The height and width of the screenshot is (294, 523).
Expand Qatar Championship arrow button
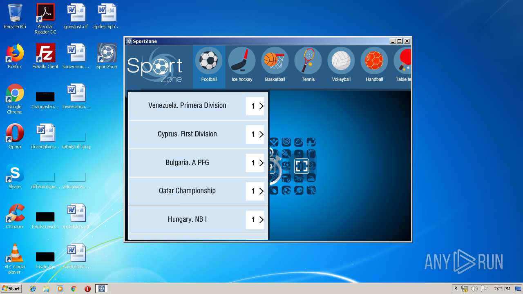pos(255,191)
